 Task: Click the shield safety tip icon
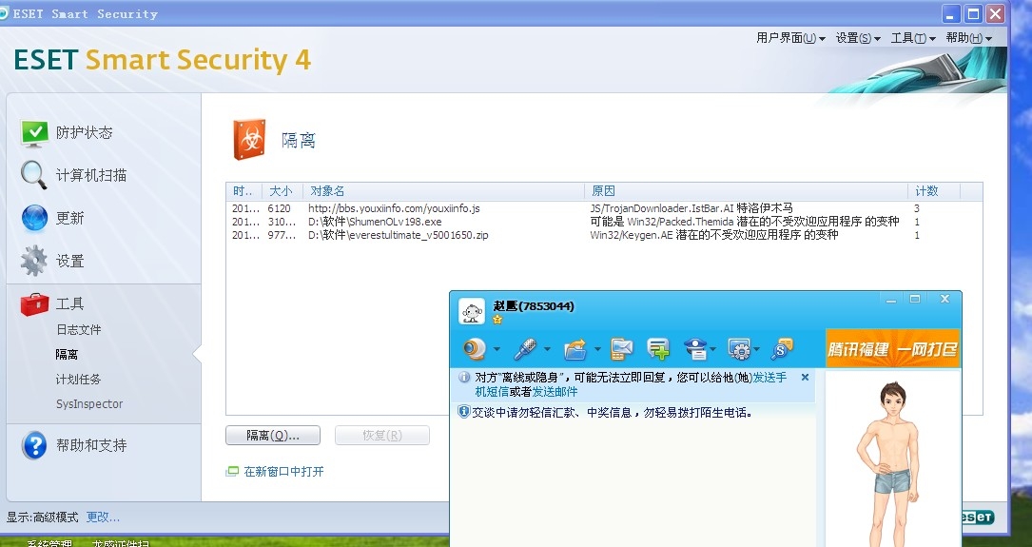464,412
